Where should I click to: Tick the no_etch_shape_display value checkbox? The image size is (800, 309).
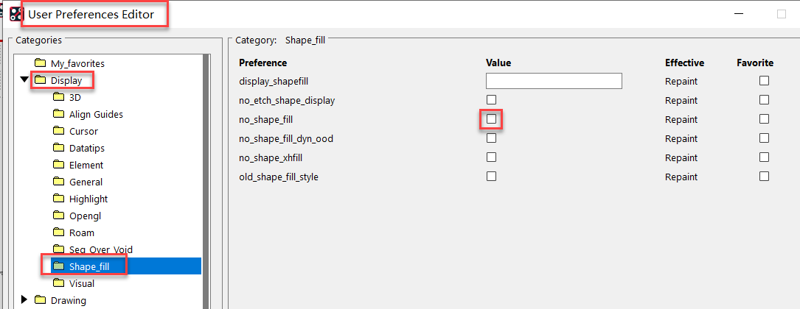point(491,99)
